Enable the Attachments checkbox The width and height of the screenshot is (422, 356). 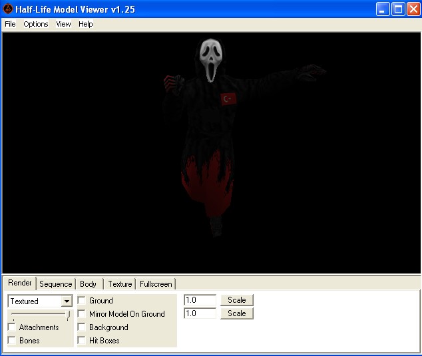(12, 327)
